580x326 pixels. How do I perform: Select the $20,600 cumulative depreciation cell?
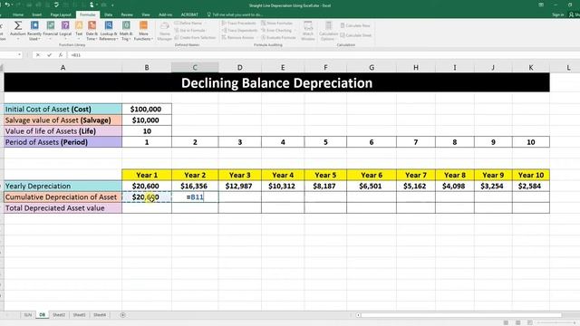(147, 197)
